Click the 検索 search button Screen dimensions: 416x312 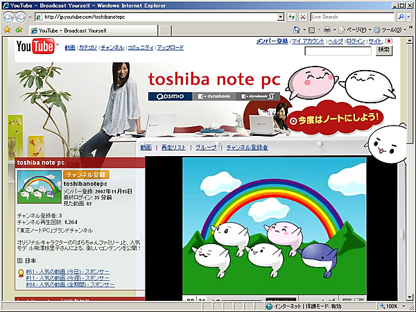383,50
